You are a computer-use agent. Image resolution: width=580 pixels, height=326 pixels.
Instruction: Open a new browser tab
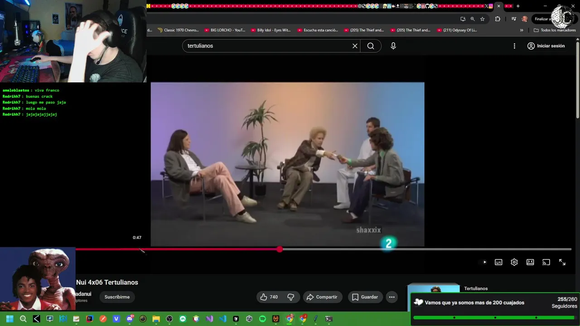518,6
